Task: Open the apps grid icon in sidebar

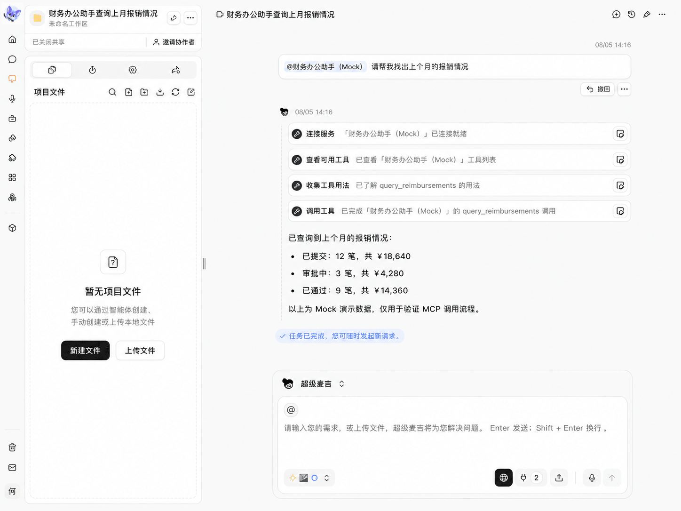Action: (12, 177)
